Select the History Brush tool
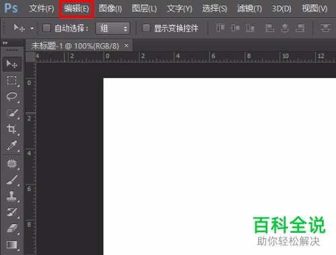Viewport: 336px width, 255px height. [x=12, y=212]
